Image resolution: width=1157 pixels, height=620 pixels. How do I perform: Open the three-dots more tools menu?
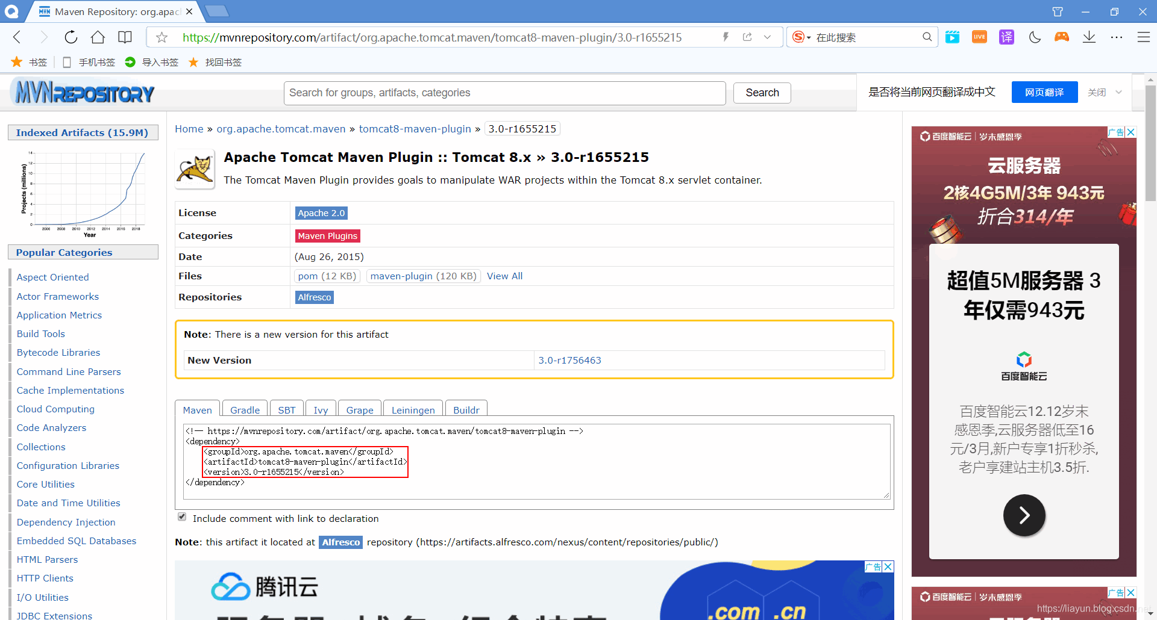[x=1117, y=37]
